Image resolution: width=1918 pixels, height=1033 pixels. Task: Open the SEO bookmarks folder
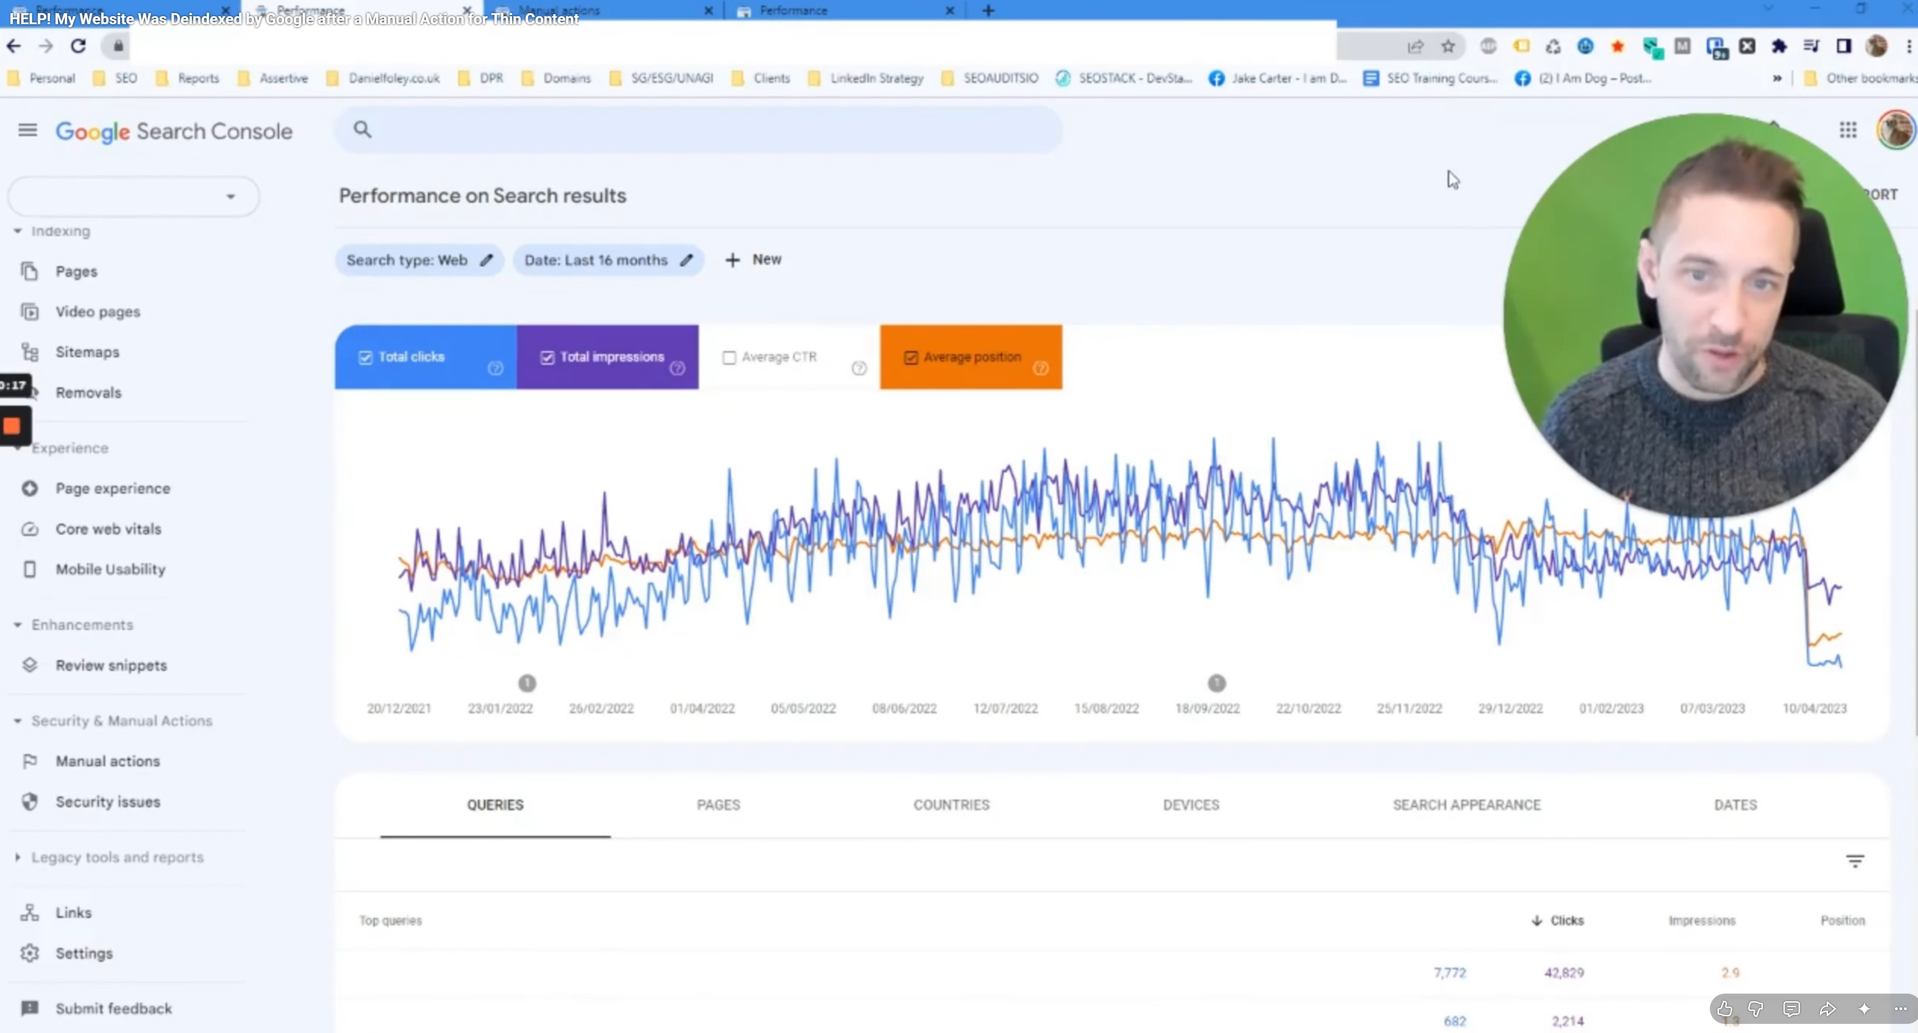click(115, 78)
